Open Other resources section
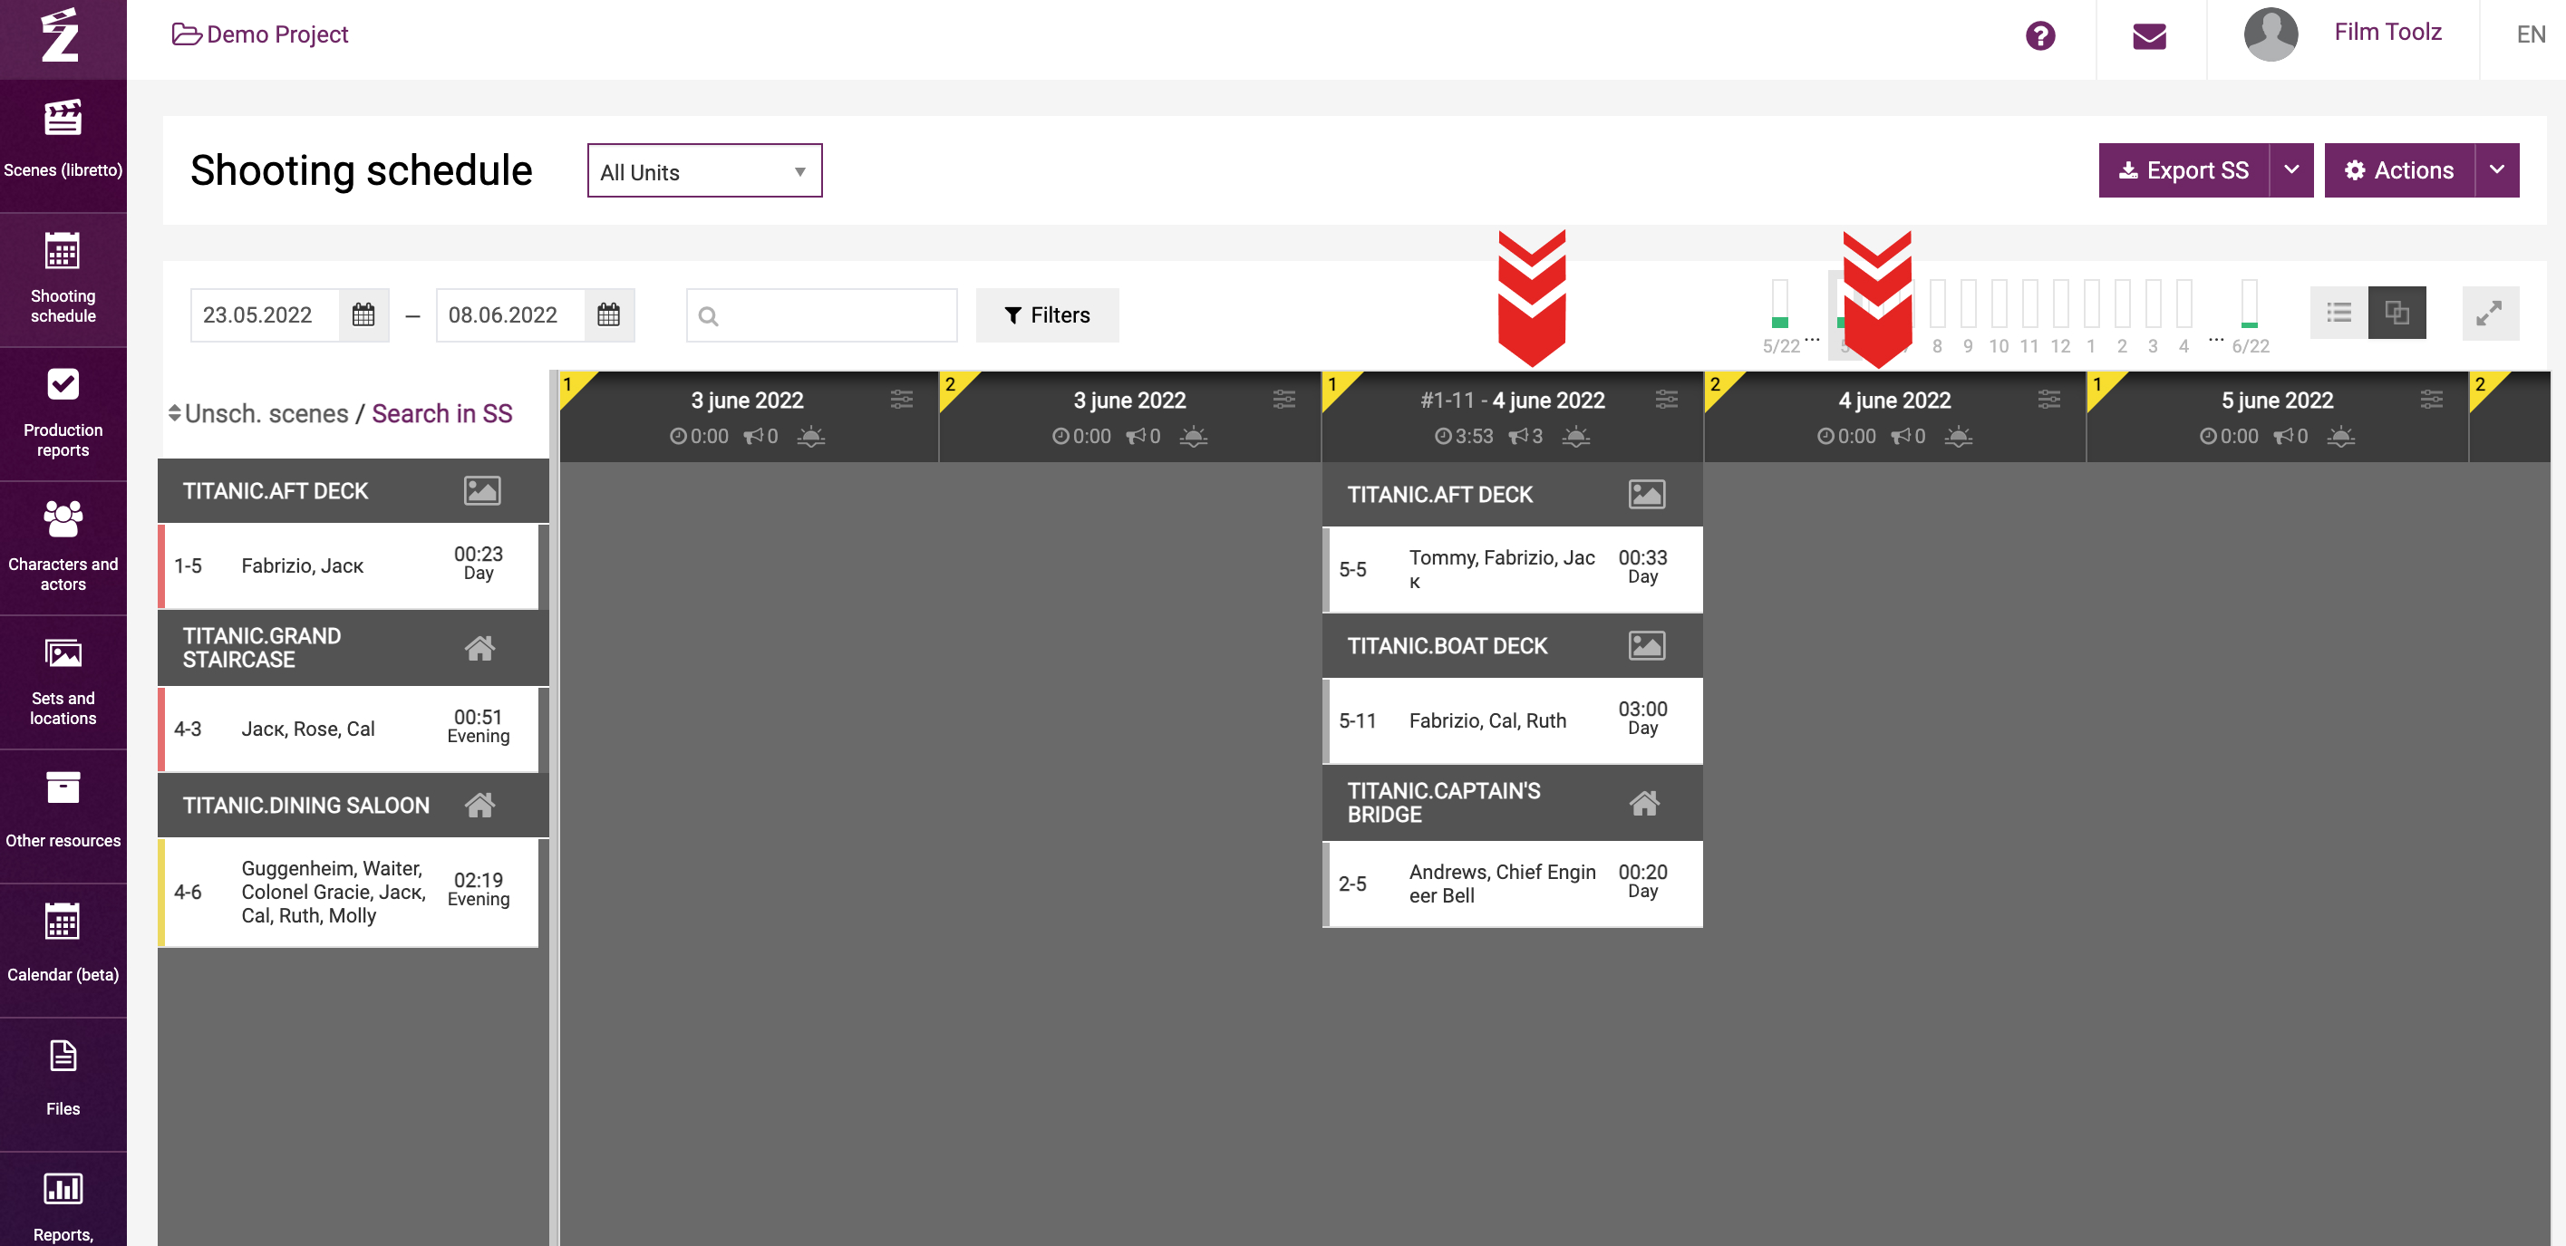This screenshot has height=1246, width=2566. pos(63,816)
